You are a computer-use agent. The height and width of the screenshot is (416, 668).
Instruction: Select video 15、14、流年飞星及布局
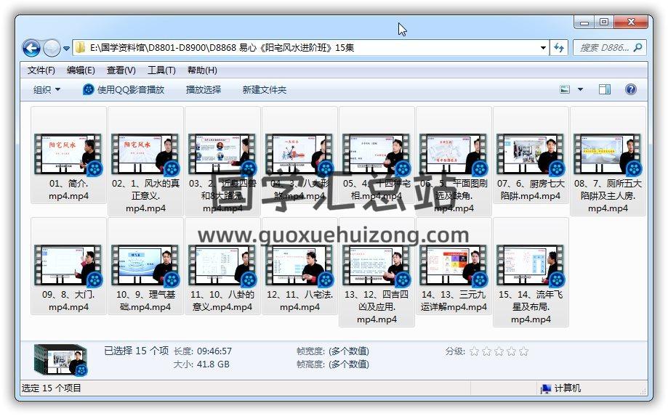pyautogui.click(x=531, y=272)
